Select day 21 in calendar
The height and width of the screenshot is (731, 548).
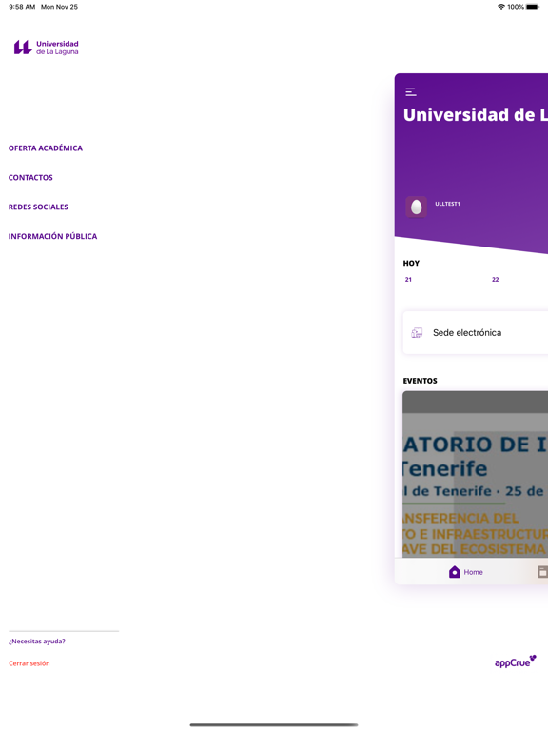408,280
